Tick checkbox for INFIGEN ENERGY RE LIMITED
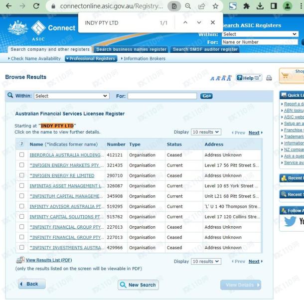304x300 pixels. point(22,175)
